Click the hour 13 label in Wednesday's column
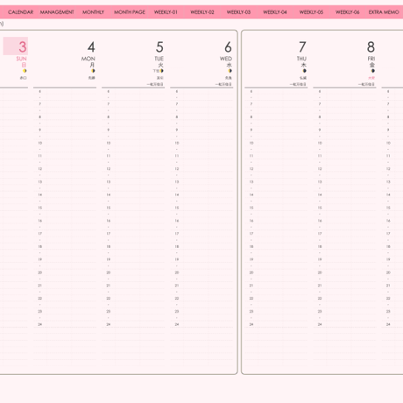Screen dimensions: 403x403 177,182
